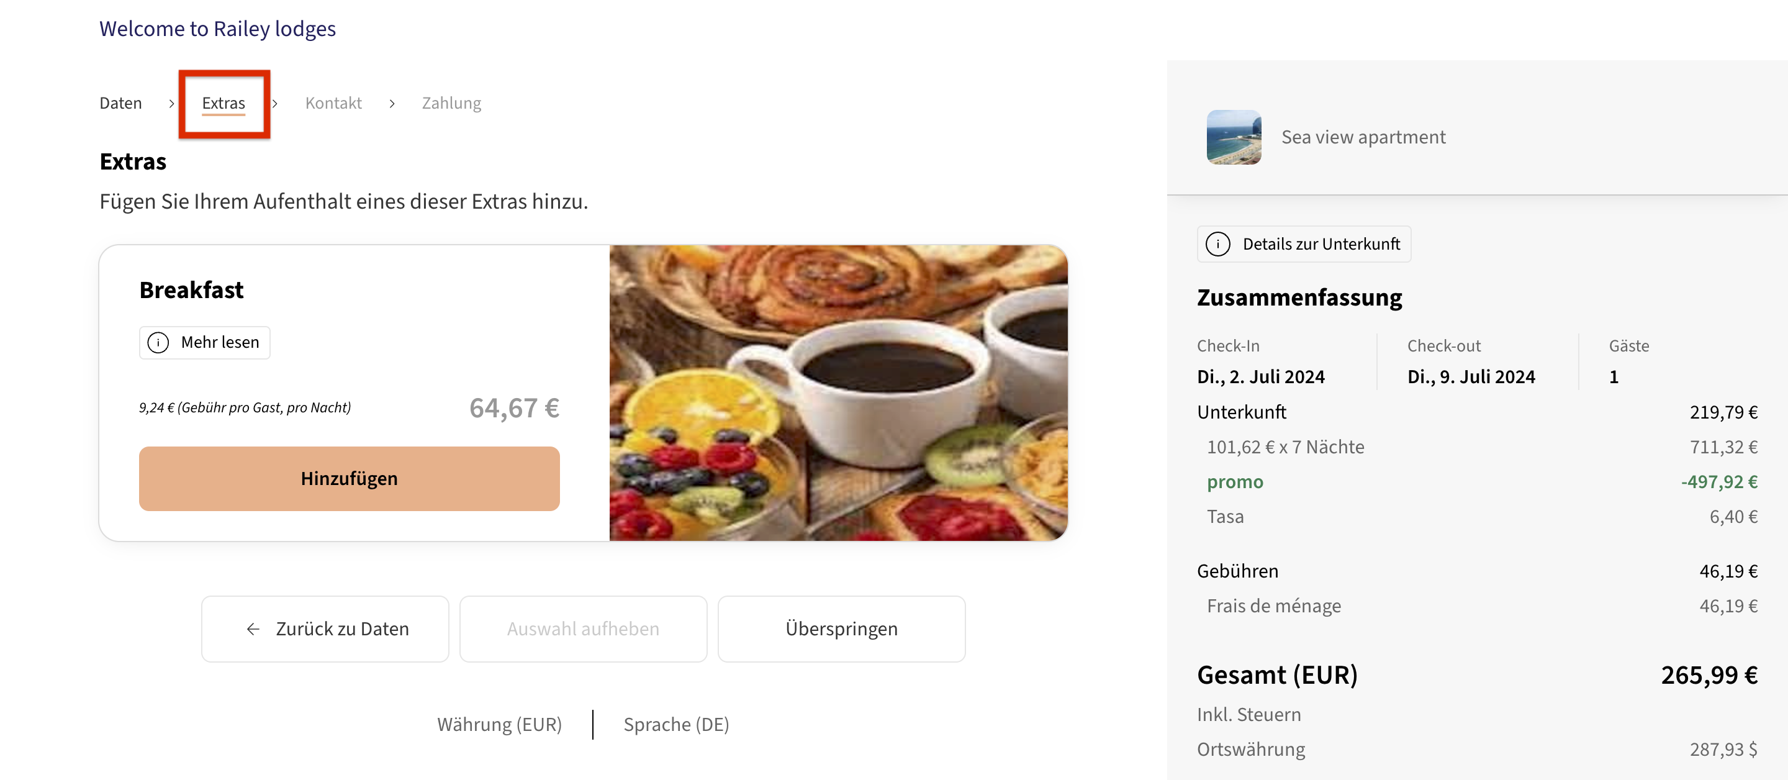Click Zurück zu Daten
The height and width of the screenshot is (780, 1788).
coord(324,628)
